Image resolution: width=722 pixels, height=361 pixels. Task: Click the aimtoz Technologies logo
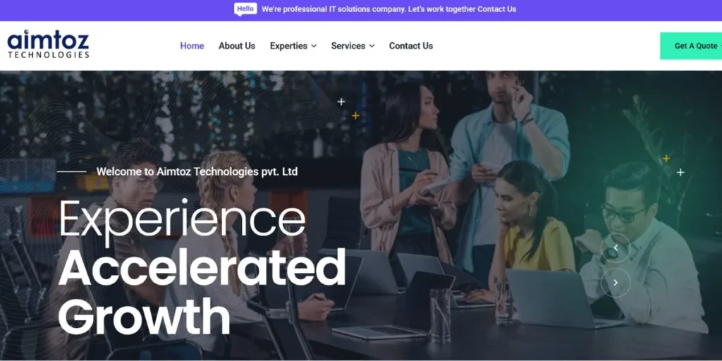coord(48,44)
